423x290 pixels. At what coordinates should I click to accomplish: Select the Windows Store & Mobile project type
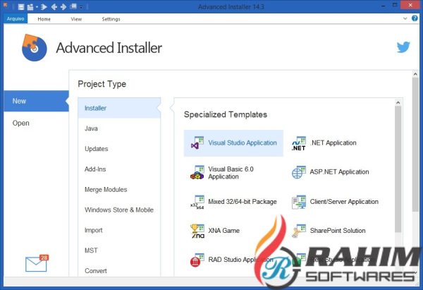tap(119, 210)
